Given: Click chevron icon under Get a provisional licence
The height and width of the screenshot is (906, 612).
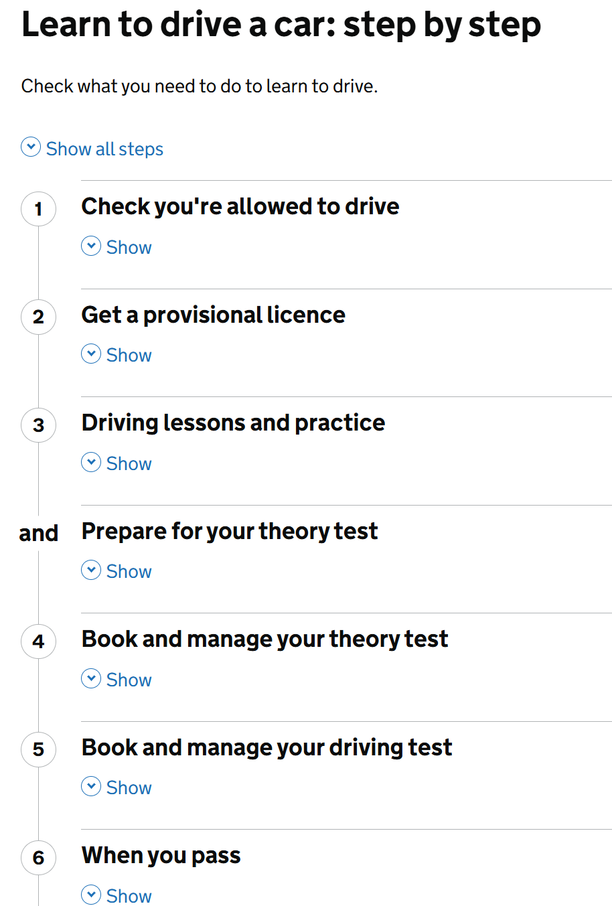Looking at the screenshot, I should tap(91, 354).
